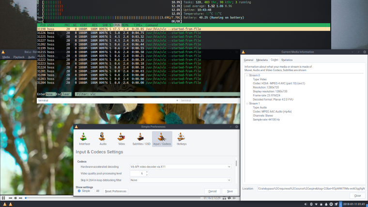
Task: Open the network wifi tray icon
Action: (316, 204)
